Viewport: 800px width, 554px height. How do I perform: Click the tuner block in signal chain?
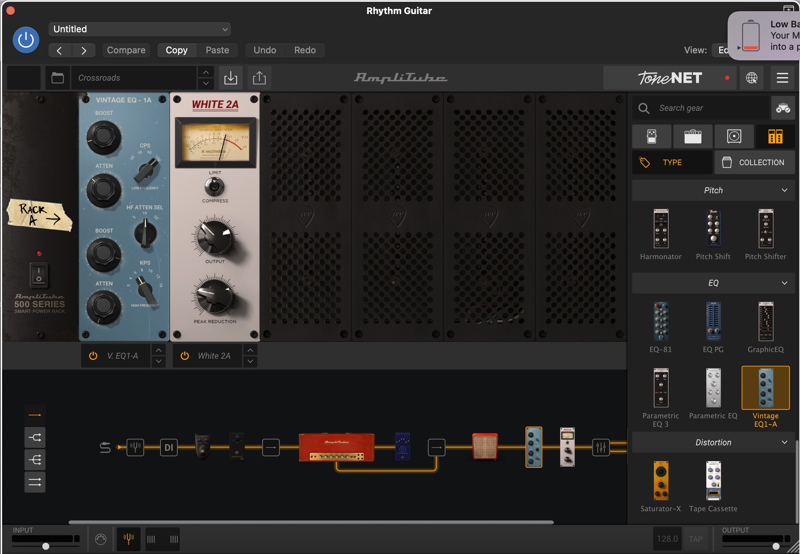pyautogui.click(x=135, y=447)
